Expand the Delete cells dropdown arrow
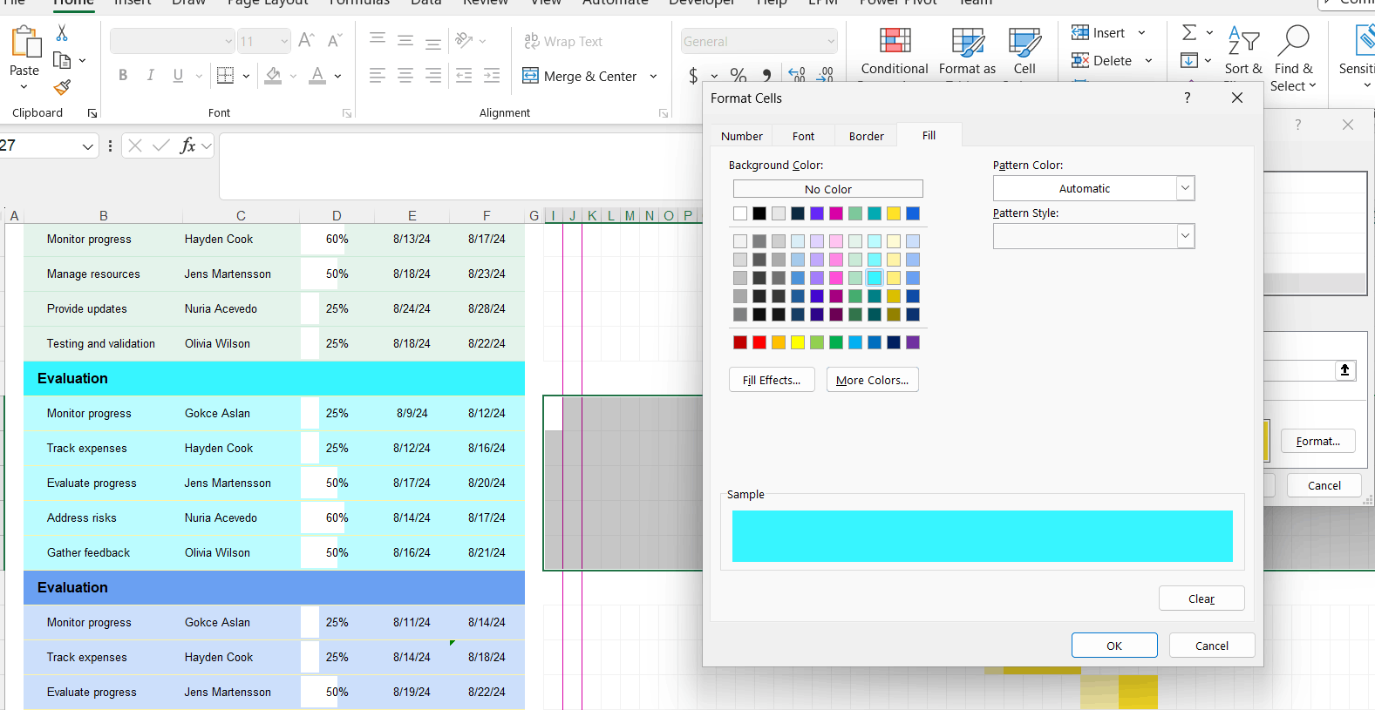The image size is (1375, 710). (x=1148, y=61)
